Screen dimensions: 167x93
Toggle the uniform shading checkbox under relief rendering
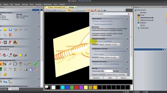tap(93, 41)
